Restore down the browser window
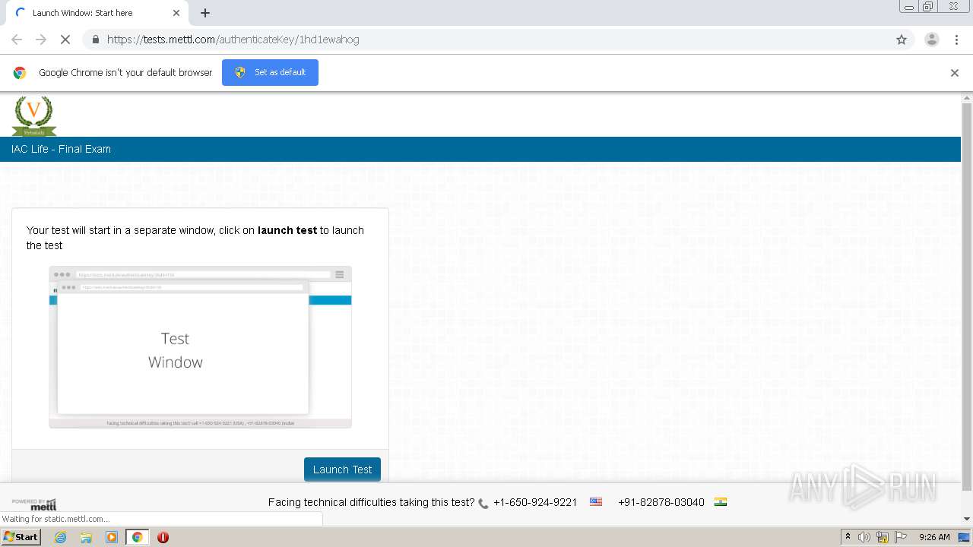 [928, 7]
